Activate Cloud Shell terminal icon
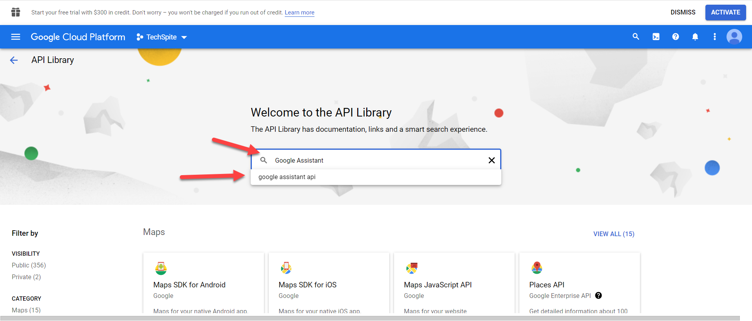 pos(656,37)
